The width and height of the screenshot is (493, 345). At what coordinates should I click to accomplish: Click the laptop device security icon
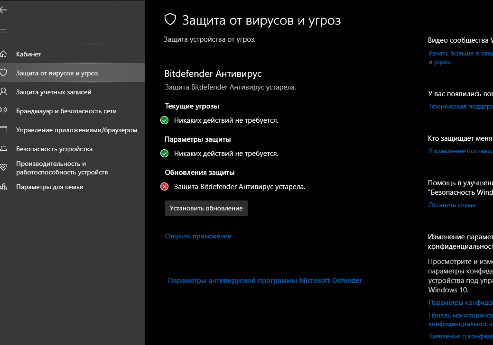pos(3,148)
